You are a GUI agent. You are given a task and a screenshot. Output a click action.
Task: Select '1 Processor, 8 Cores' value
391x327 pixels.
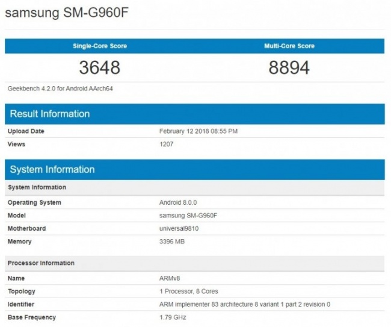pos(189,291)
